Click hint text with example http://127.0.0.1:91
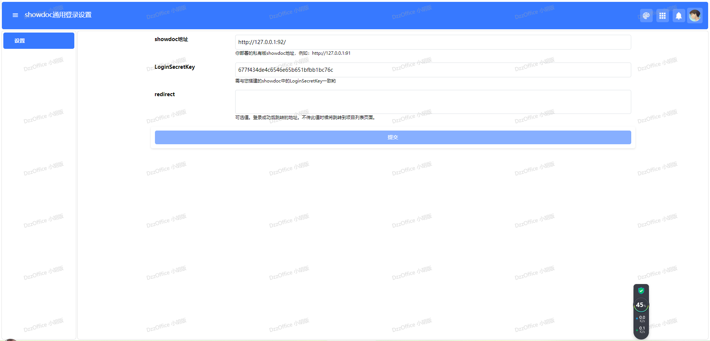Viewport: 710px width, 341px height. pos(293,53)
